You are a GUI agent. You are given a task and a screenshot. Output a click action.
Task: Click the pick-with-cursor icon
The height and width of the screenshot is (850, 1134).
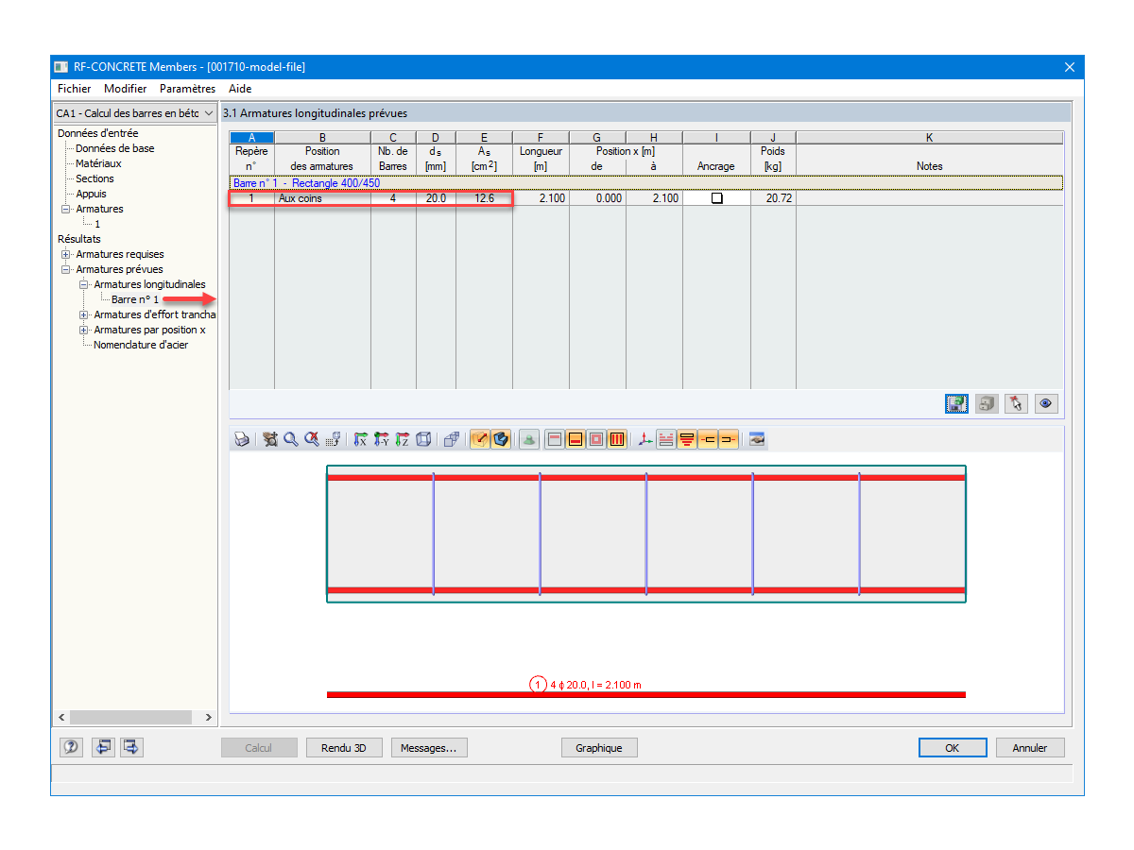[x=1016, y=403]
